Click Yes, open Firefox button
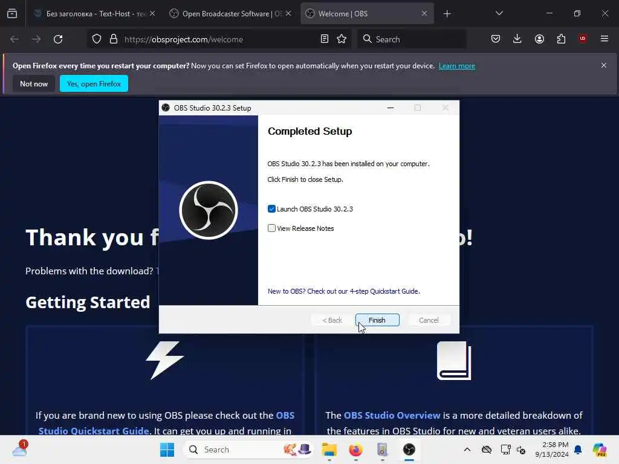The width and height of the screenshot is (619, 464). 94,83
